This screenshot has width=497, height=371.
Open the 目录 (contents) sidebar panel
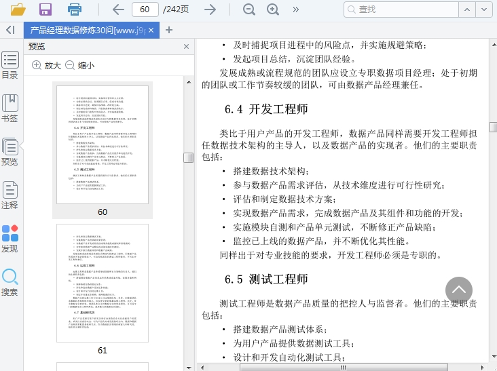pos(10,65)
